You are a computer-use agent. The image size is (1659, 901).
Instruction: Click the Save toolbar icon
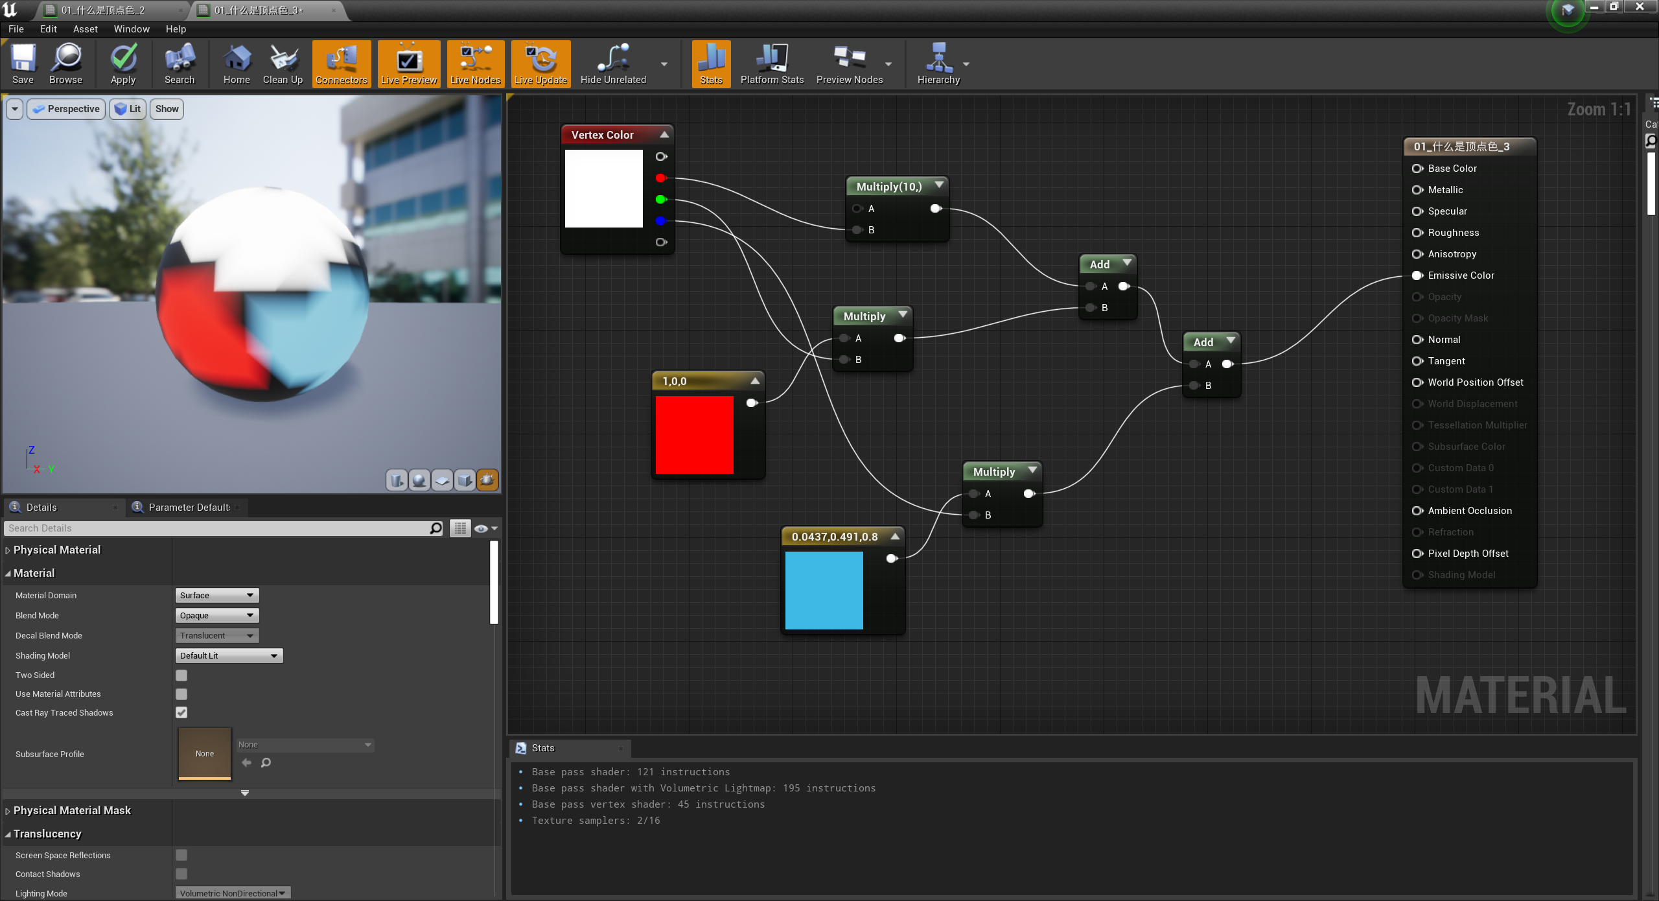coord(23,64)
